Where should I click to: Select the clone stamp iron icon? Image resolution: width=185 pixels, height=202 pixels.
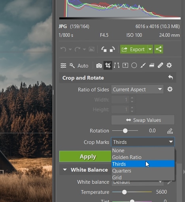152,65
